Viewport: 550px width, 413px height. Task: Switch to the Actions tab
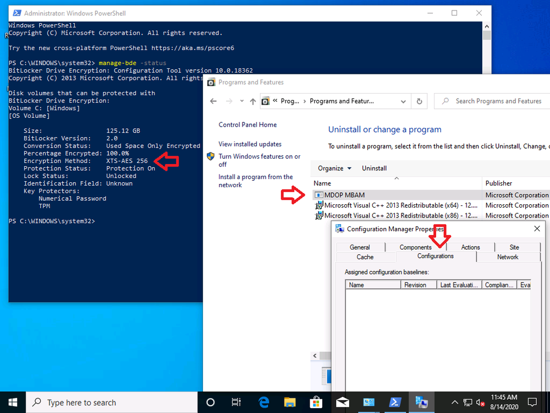pos(470,247)
